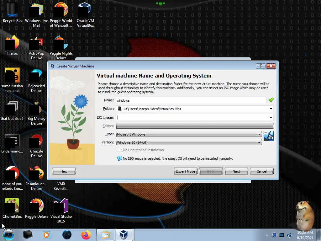Select the Endermanc... desktop icon
This screenshot has height=241, width=321.
12,143
